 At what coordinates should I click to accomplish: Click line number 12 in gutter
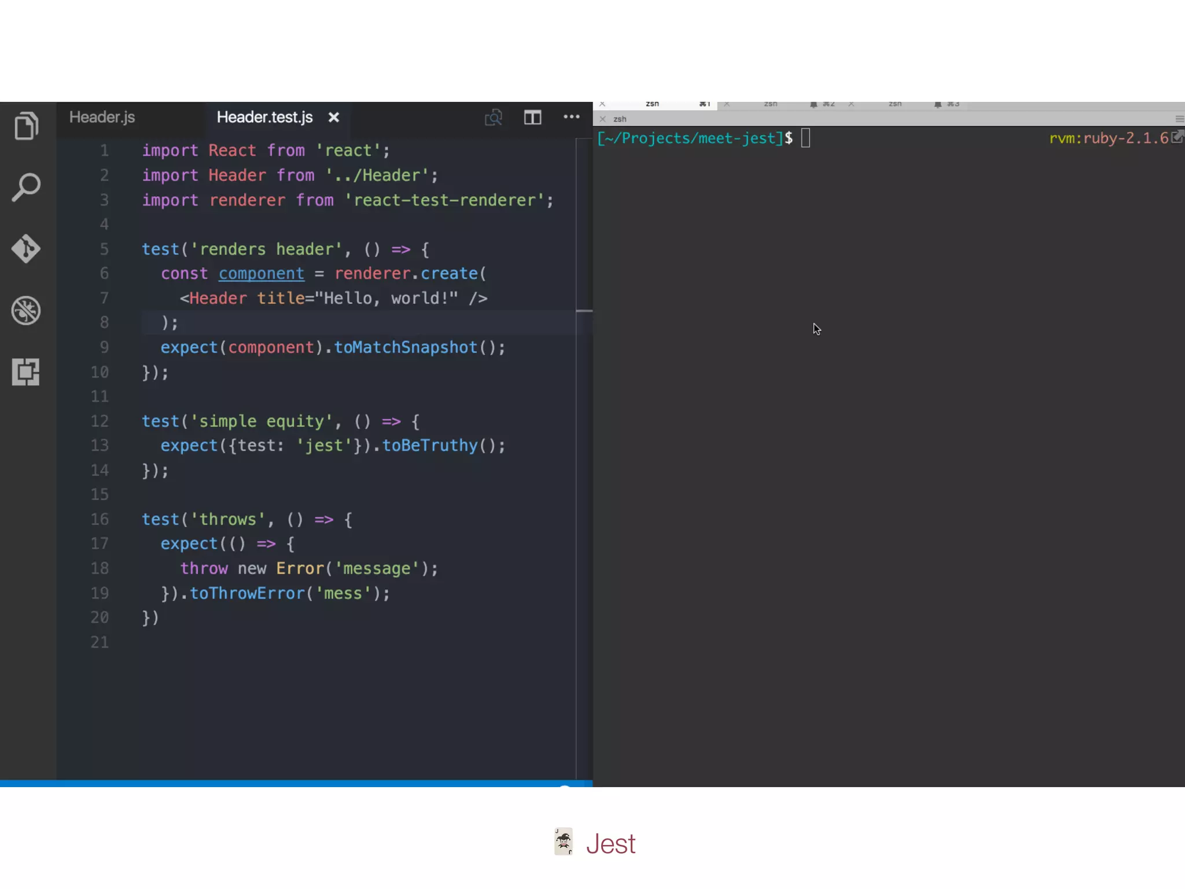[x=100, y=421]
